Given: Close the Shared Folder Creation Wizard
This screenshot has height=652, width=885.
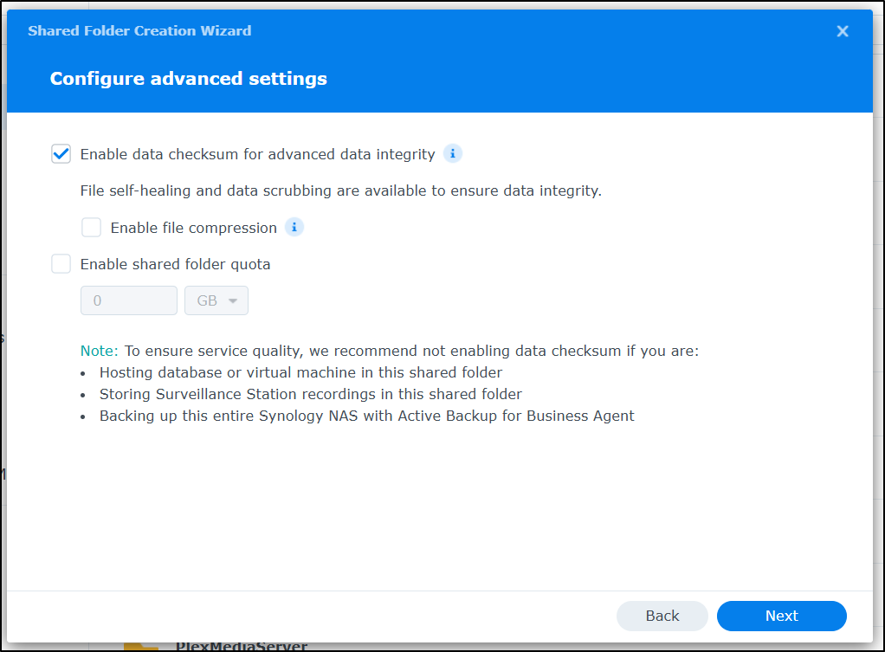Looking at the screenshot, I should coord(842,31).
